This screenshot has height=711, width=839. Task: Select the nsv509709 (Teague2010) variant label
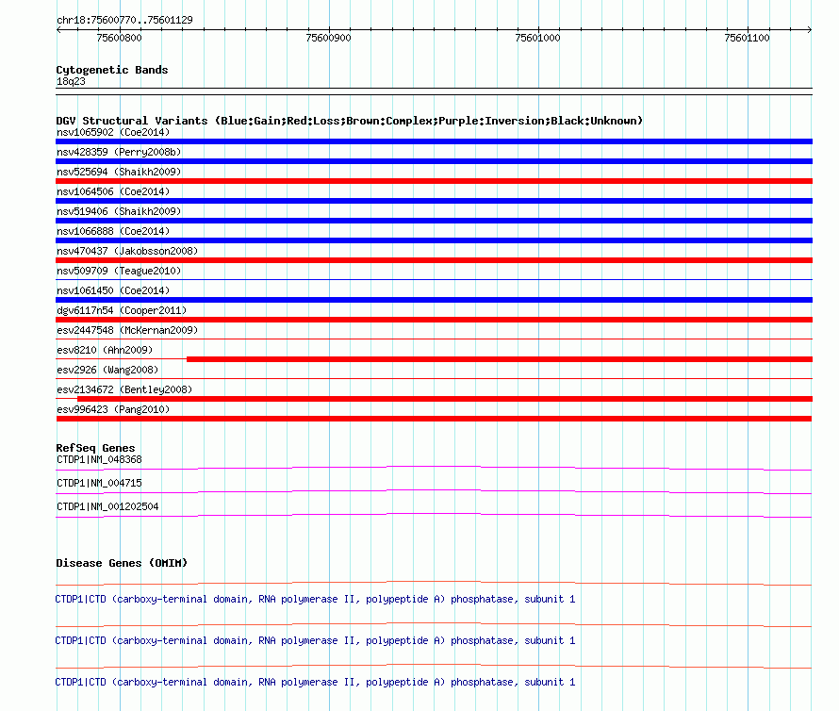(x=119, y=271)
